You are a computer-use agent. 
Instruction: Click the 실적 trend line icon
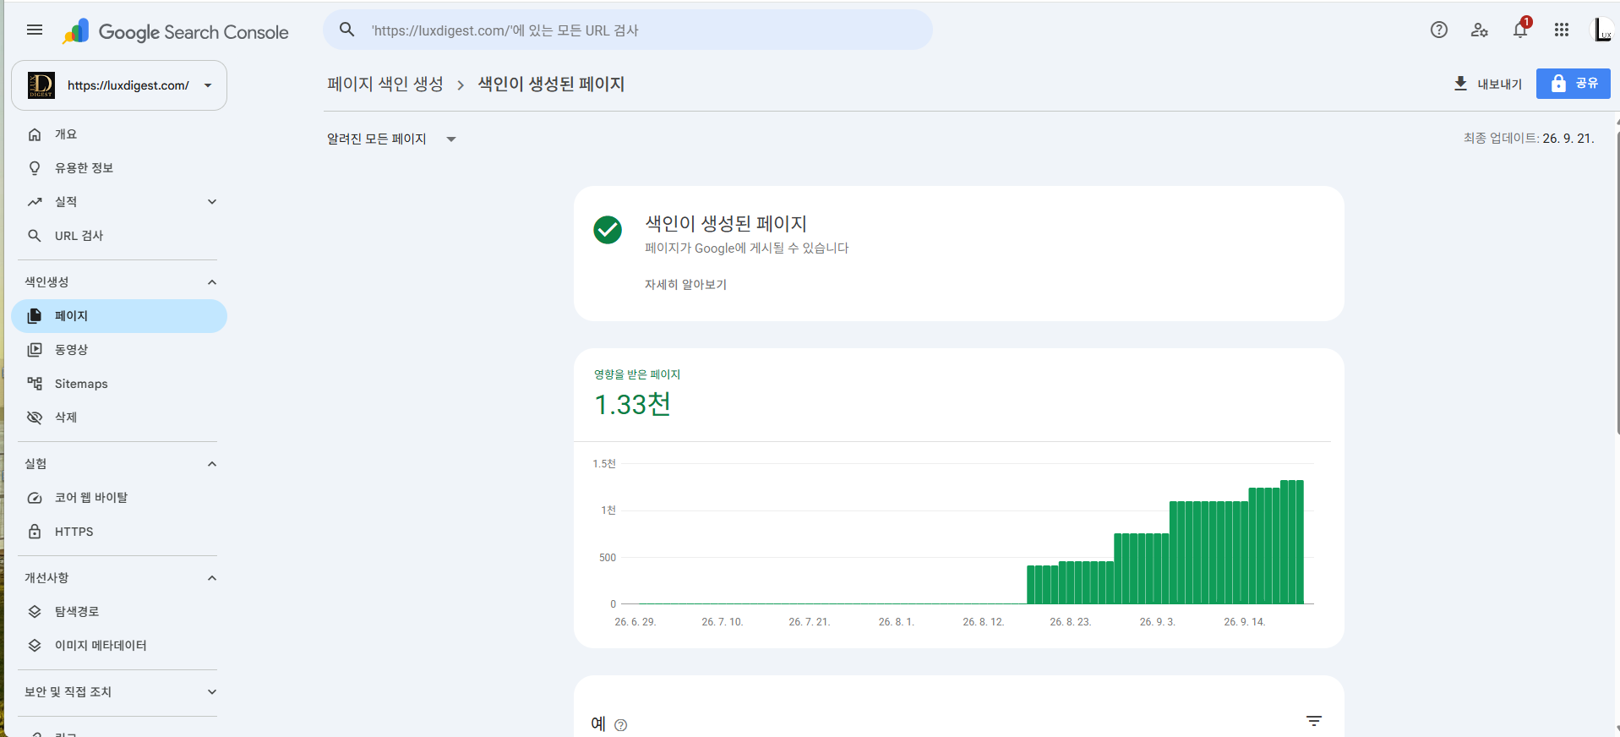coord(35,202)
